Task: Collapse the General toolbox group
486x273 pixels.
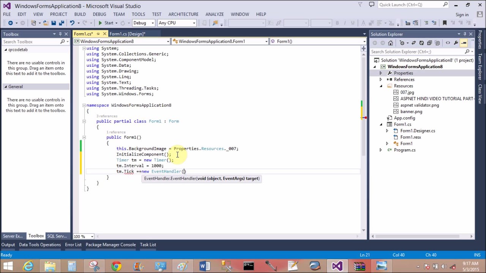Action: [x=6, y=87]
